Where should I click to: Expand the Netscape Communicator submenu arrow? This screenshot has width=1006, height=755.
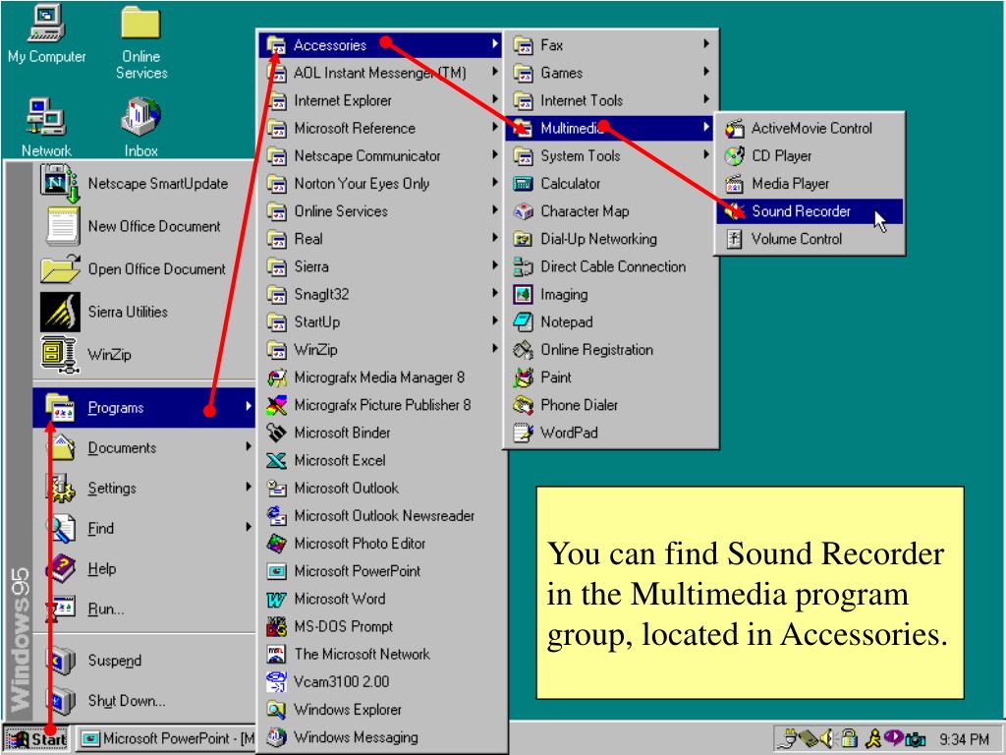(x=495, y=154)
